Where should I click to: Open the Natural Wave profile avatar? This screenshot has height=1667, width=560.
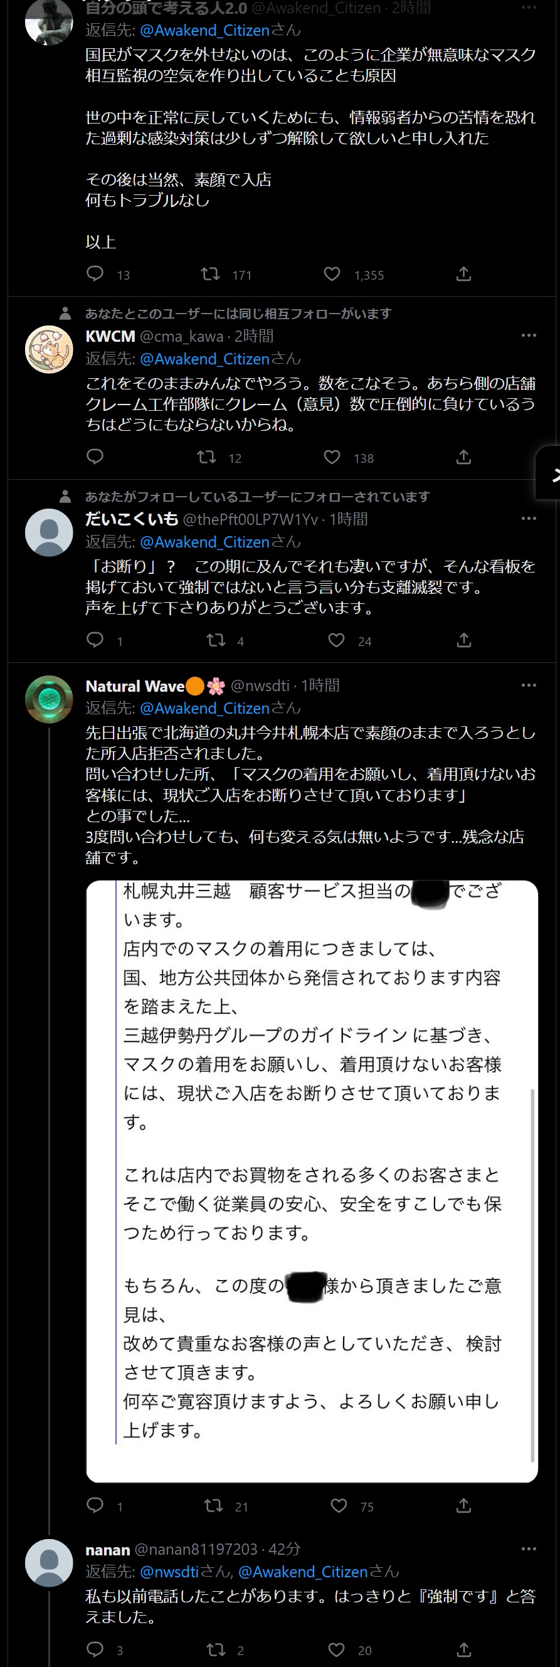pos(49,699)
